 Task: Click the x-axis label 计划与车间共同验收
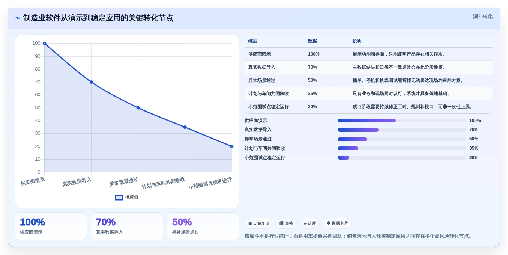(163, 183)
